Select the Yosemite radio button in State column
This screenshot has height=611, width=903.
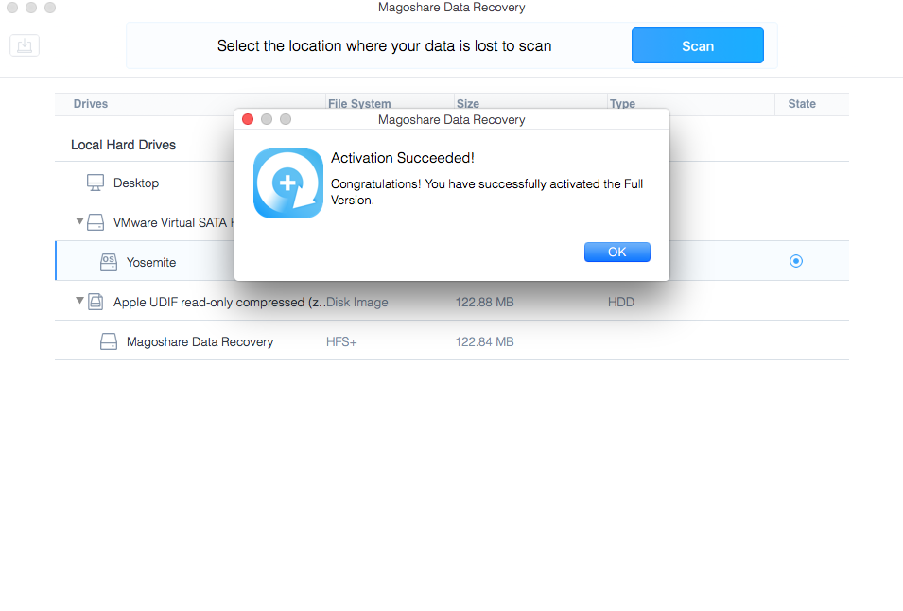[796, 261]
